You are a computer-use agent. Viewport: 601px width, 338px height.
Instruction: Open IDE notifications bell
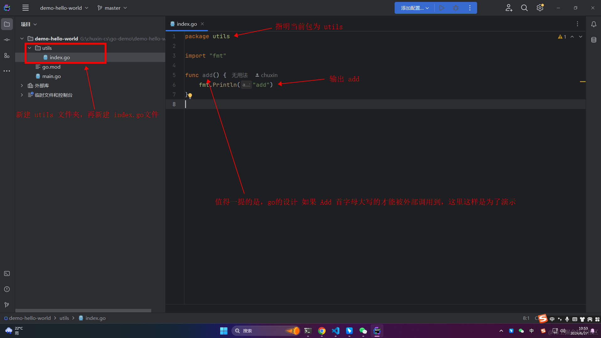(x=593, y=24)
